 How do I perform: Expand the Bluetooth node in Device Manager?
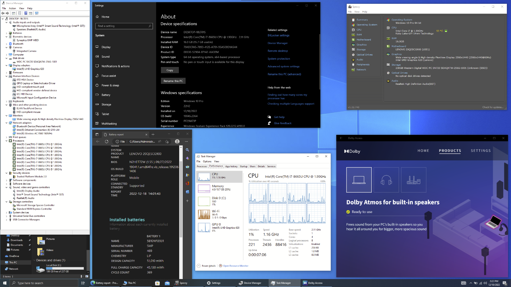click(6, 44)
